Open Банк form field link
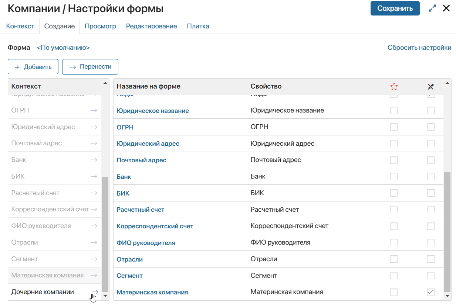 tap(124, 177)
